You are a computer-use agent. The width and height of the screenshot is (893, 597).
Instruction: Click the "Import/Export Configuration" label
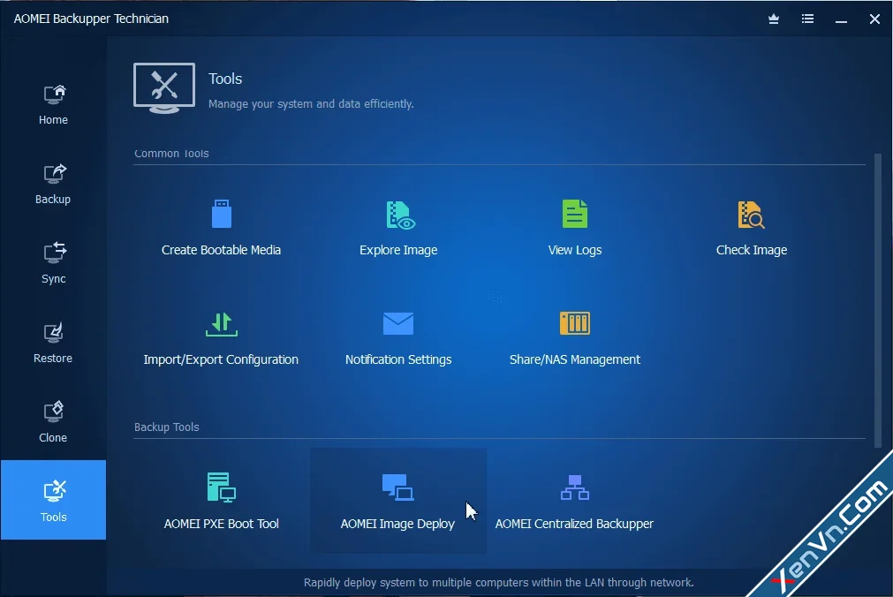pos(221,359)
